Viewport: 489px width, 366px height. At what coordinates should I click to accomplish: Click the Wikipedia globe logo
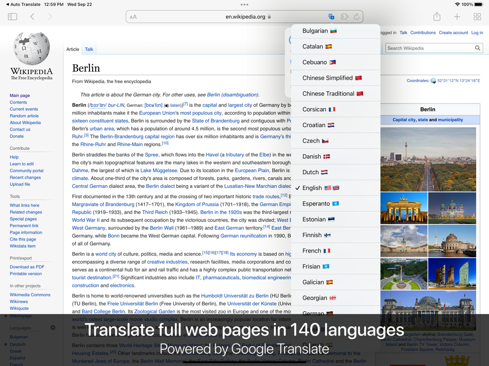click(x=31, y=48)
